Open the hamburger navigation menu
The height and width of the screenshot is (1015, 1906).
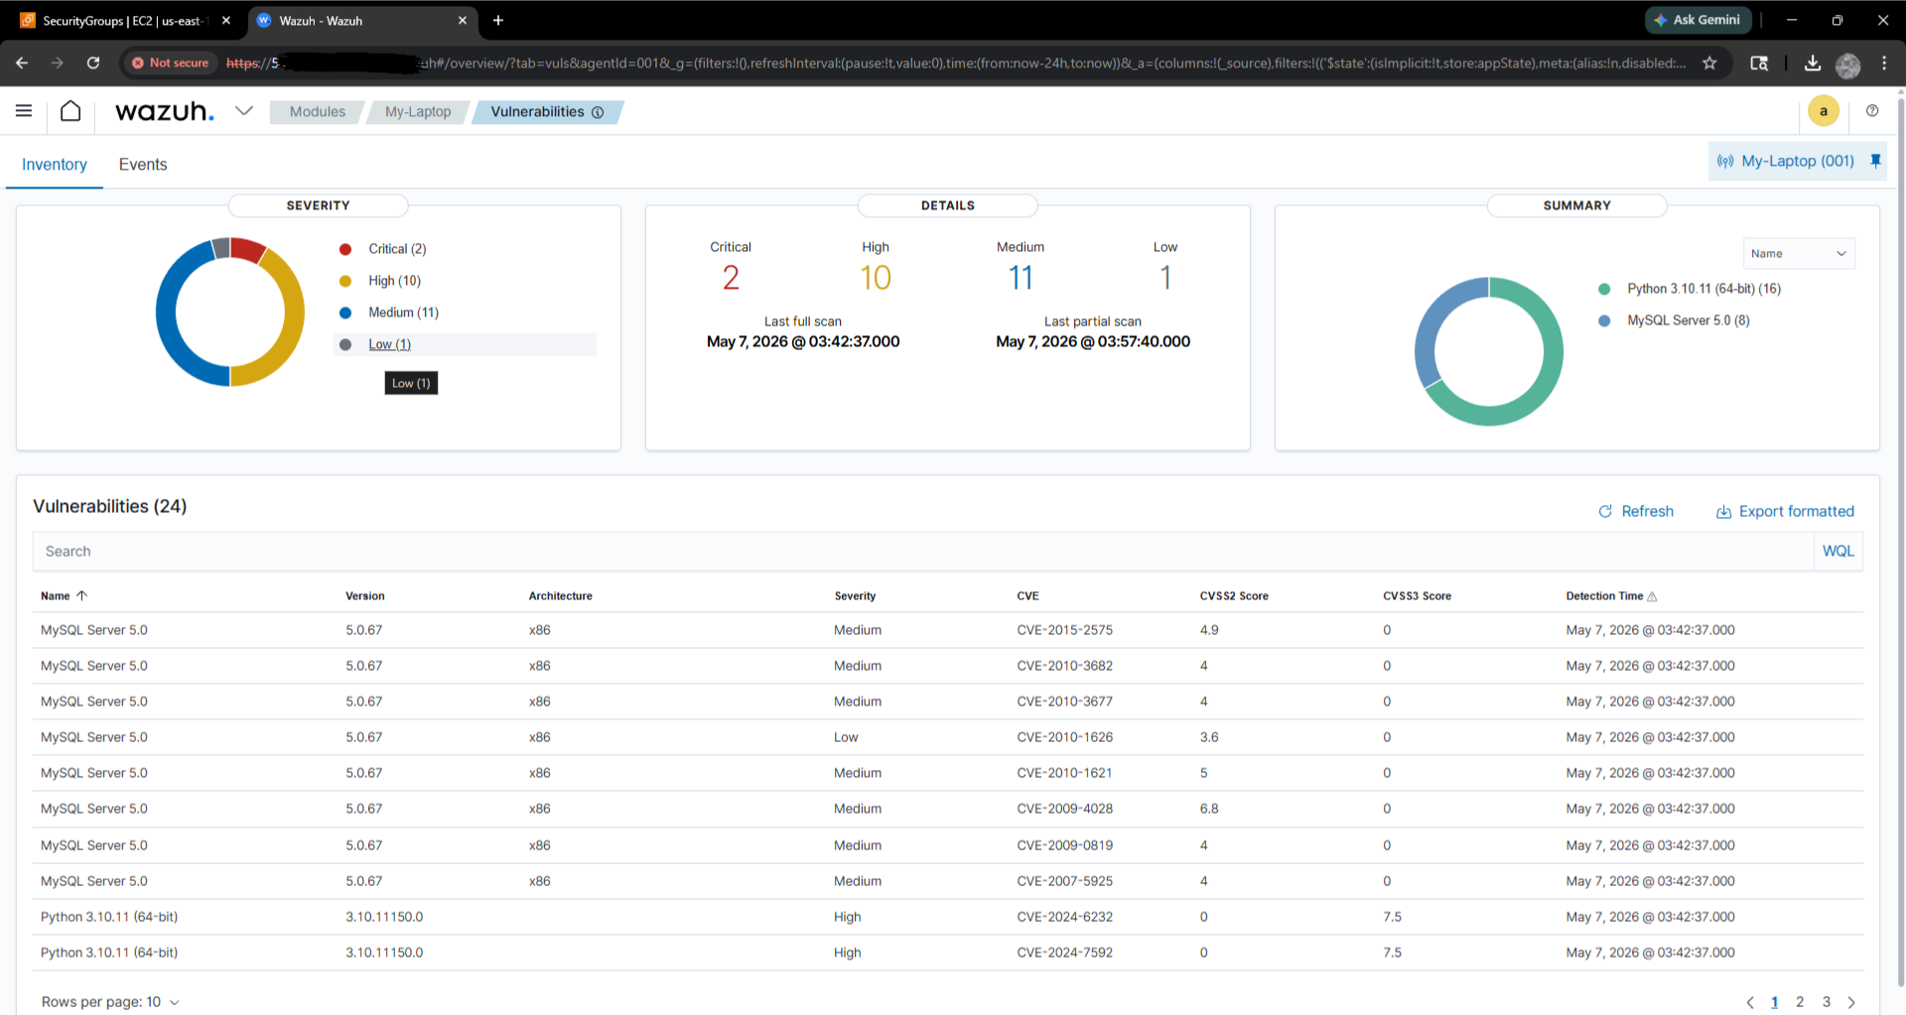tap(24, 111)
